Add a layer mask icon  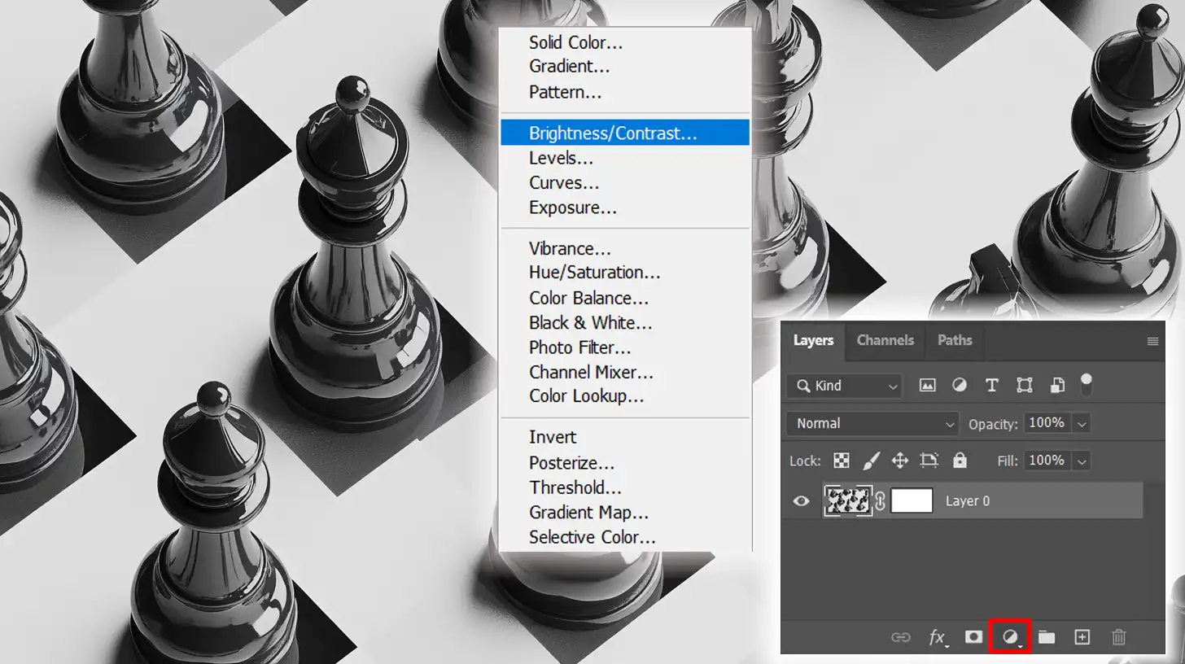973,637
